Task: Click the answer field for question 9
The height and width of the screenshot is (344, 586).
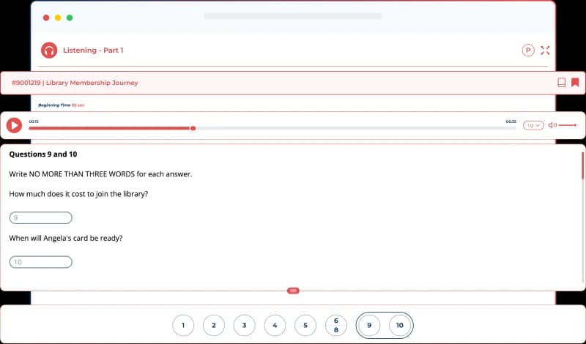Action: click(41, 217)
